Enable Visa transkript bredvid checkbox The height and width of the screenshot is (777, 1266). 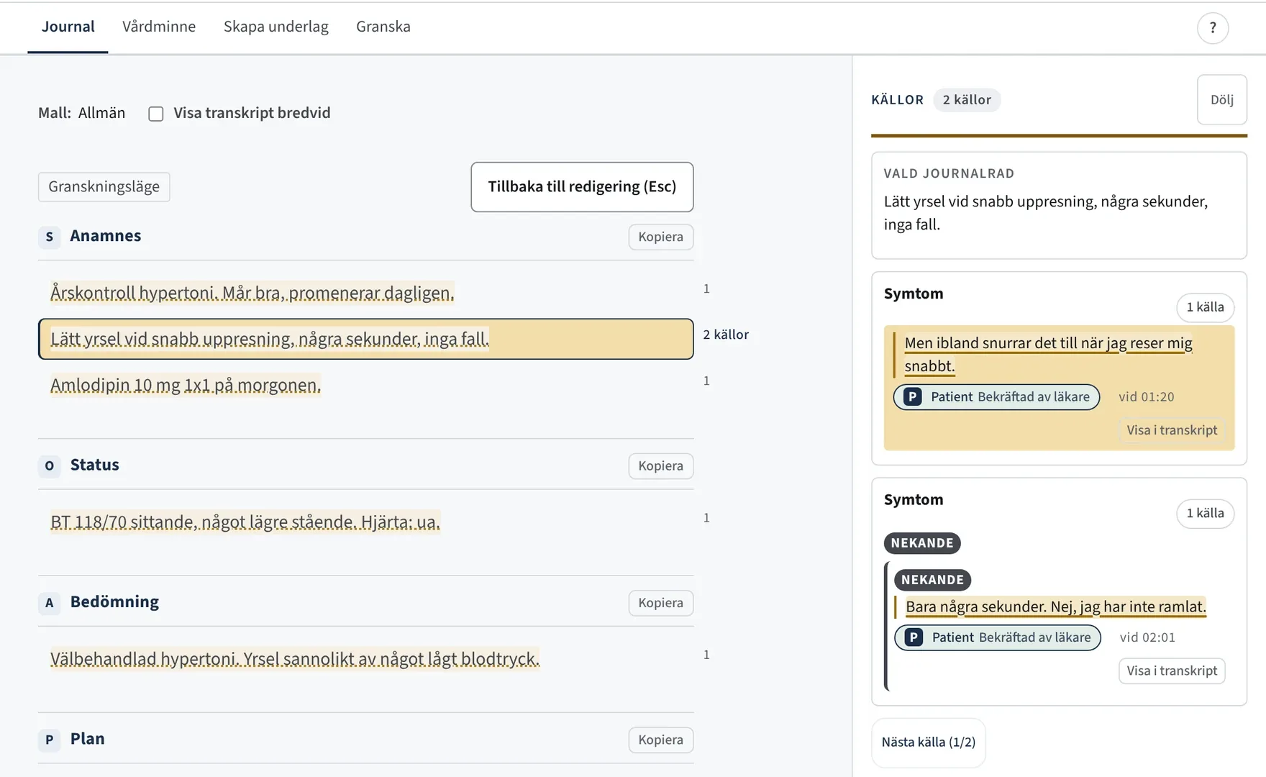[156, 114]
